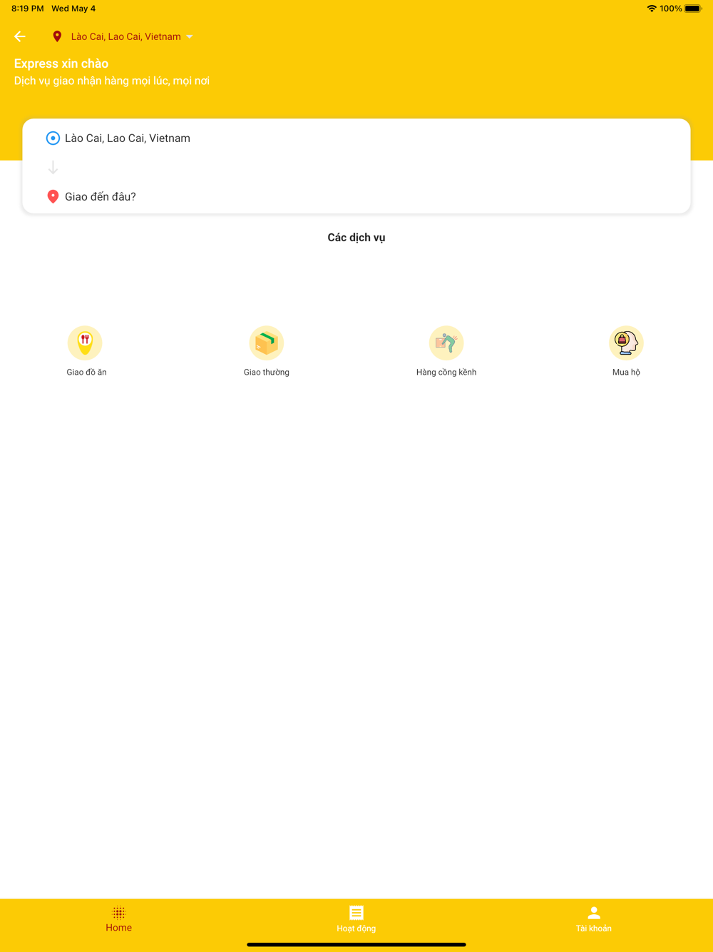Screen dimensions: 713x952
Task: Tap 'Giao đến đâu?' destination field
Action: (101, 197)
